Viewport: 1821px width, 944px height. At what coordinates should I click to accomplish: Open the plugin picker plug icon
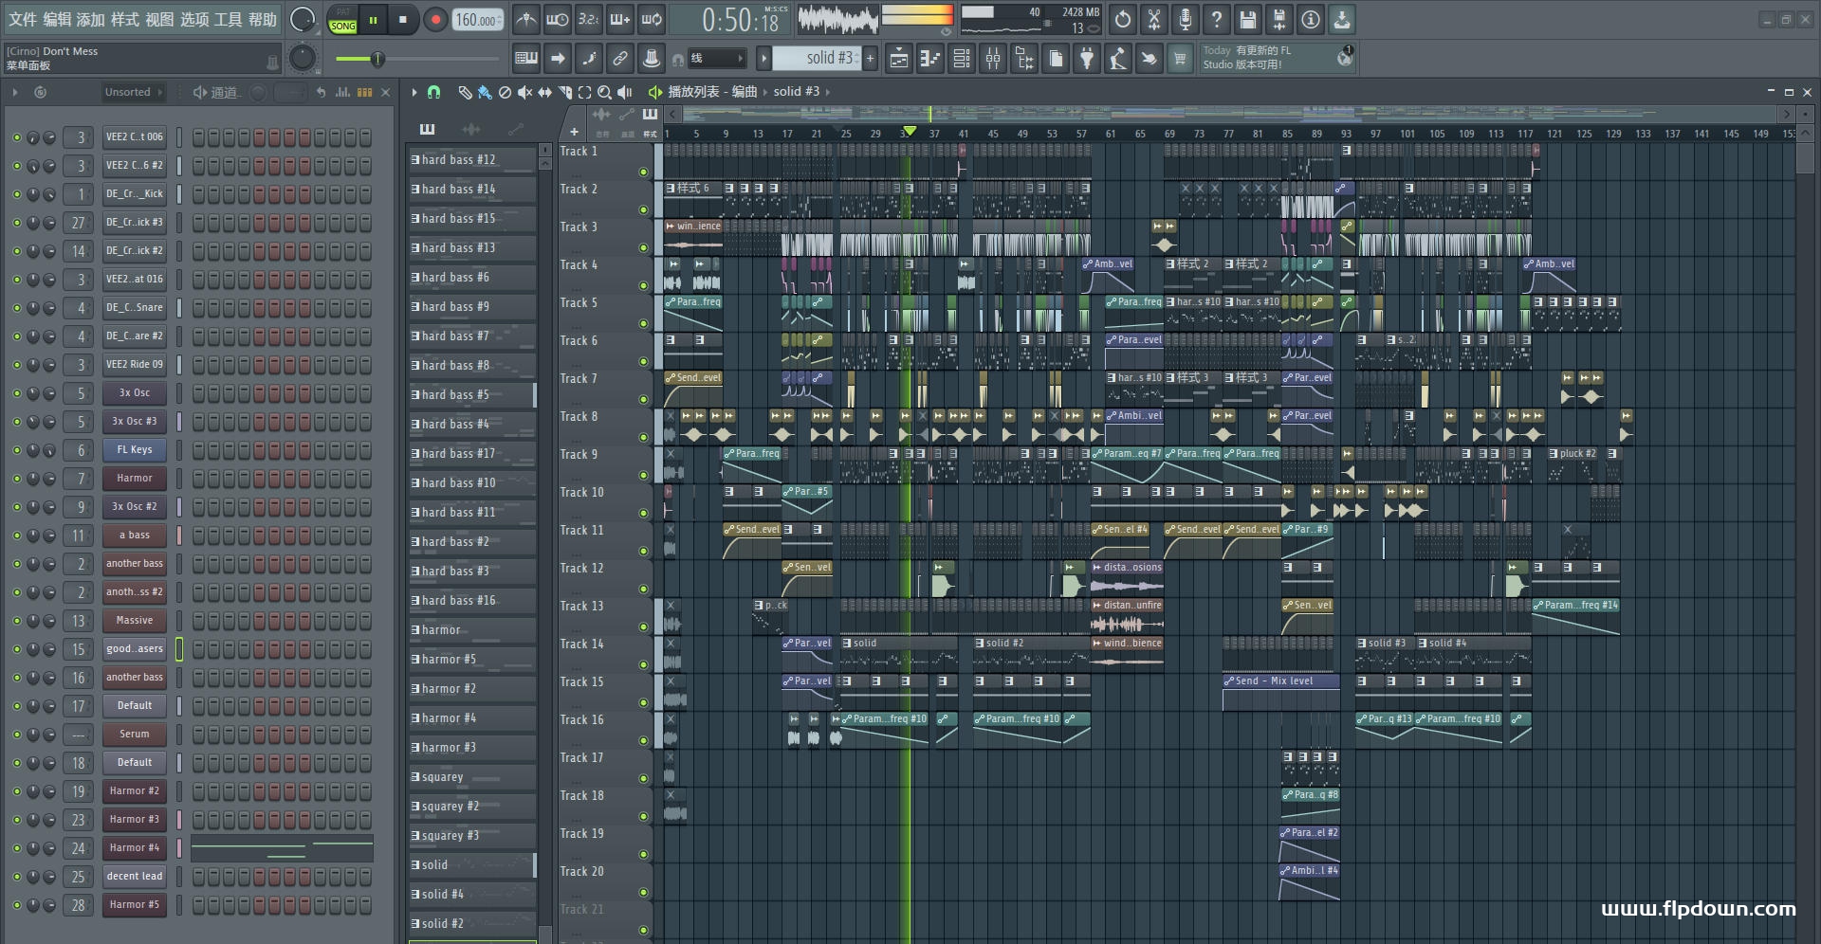(1087, 59)
